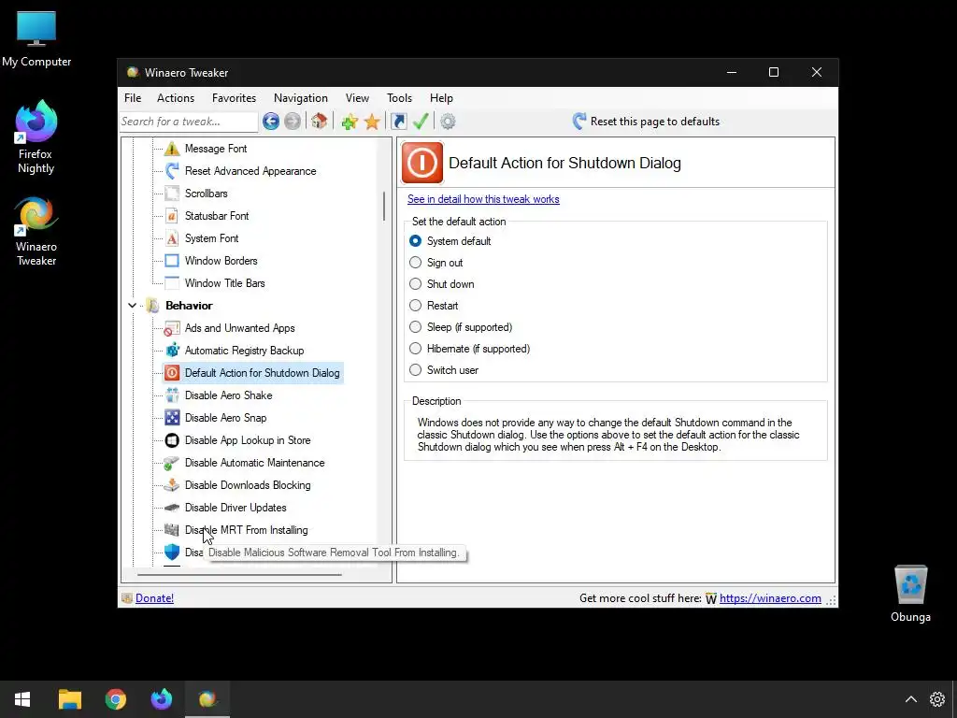Click the green add-to-favorites star icon
This screenshot has height=718, width=957.
tap(350, 122)
